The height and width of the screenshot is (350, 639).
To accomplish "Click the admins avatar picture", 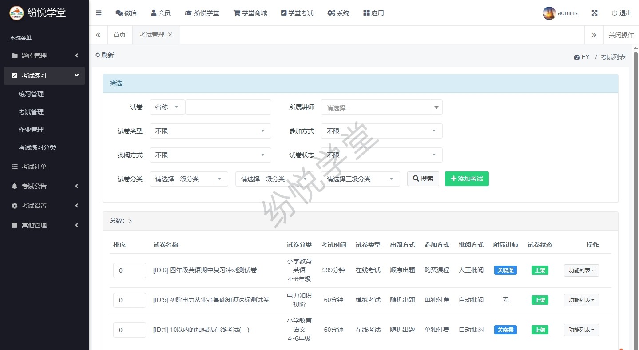I will 549,13.
